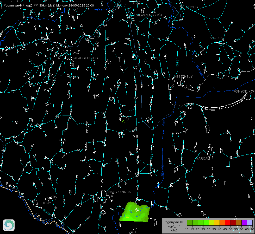Select the 10–15 dBZ dark green swatch

click(x=190, y=223)
